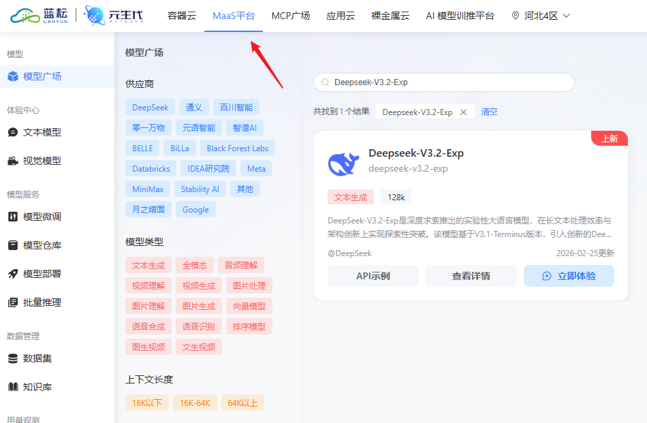The image size is (647, 423).
Task: Toggle Black Forest Labs supplier filter
Action: [238, 148]
